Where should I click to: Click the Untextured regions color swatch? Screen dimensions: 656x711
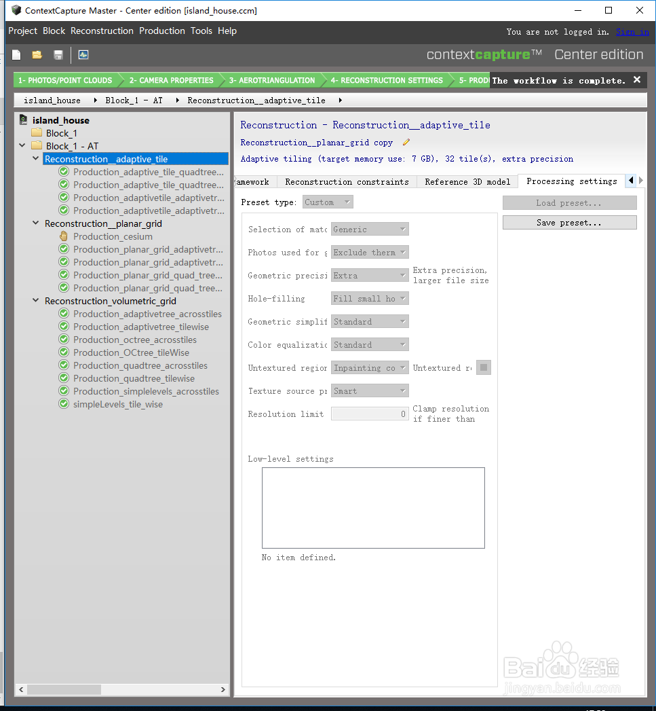click(x=484, y=368)
